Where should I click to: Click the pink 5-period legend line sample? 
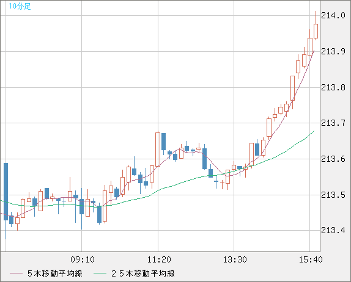(x=16, y=273)
